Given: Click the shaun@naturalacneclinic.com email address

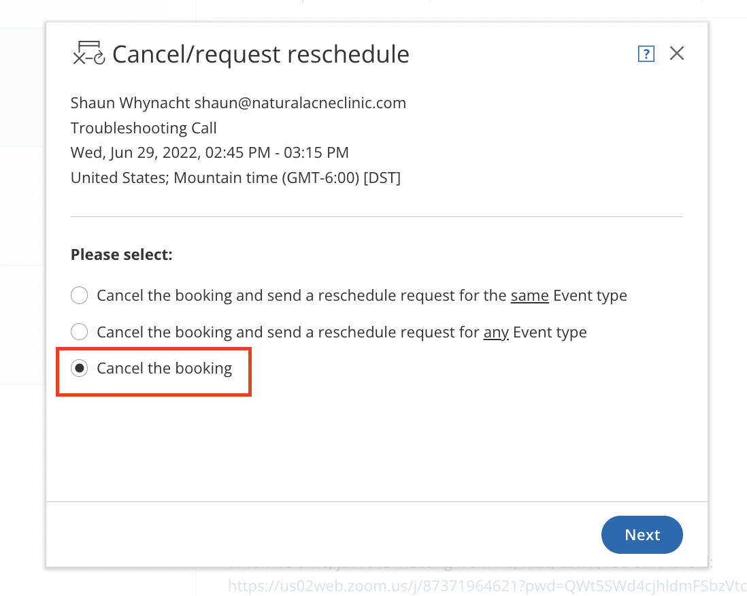Looking at the screenshot, I should [x=300, y=103].
